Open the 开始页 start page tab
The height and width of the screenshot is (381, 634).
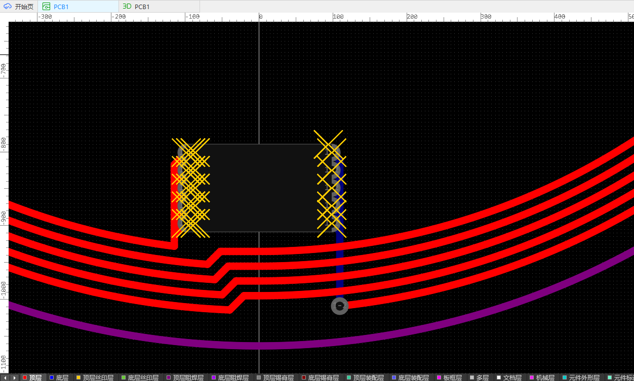click(x=19, y=7)
